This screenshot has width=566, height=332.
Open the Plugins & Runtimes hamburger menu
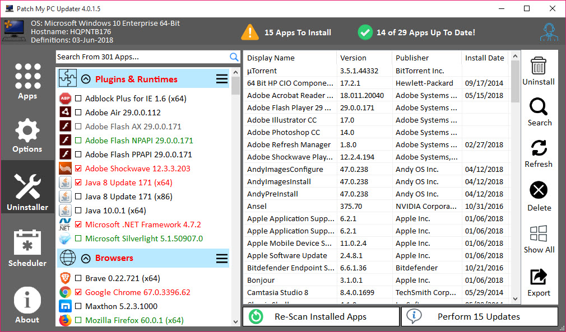[x=221, y=79]
